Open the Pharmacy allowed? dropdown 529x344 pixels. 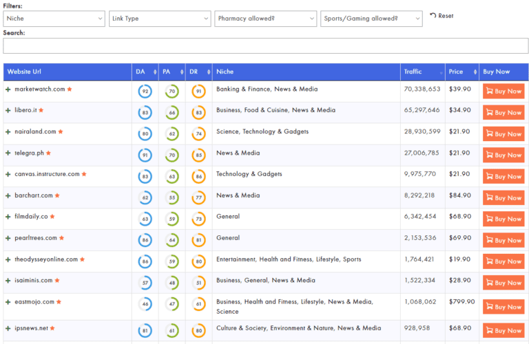(x=265, y=19)
